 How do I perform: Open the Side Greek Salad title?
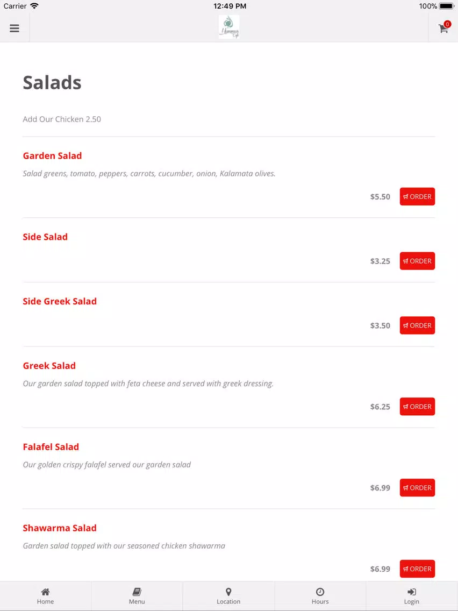tap(60, 301)
